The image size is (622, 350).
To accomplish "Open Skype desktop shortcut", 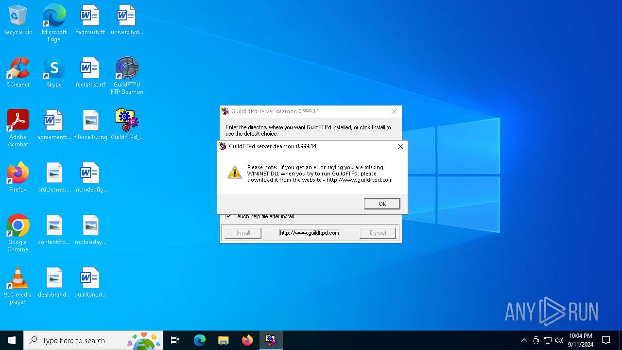I will 54,72.
